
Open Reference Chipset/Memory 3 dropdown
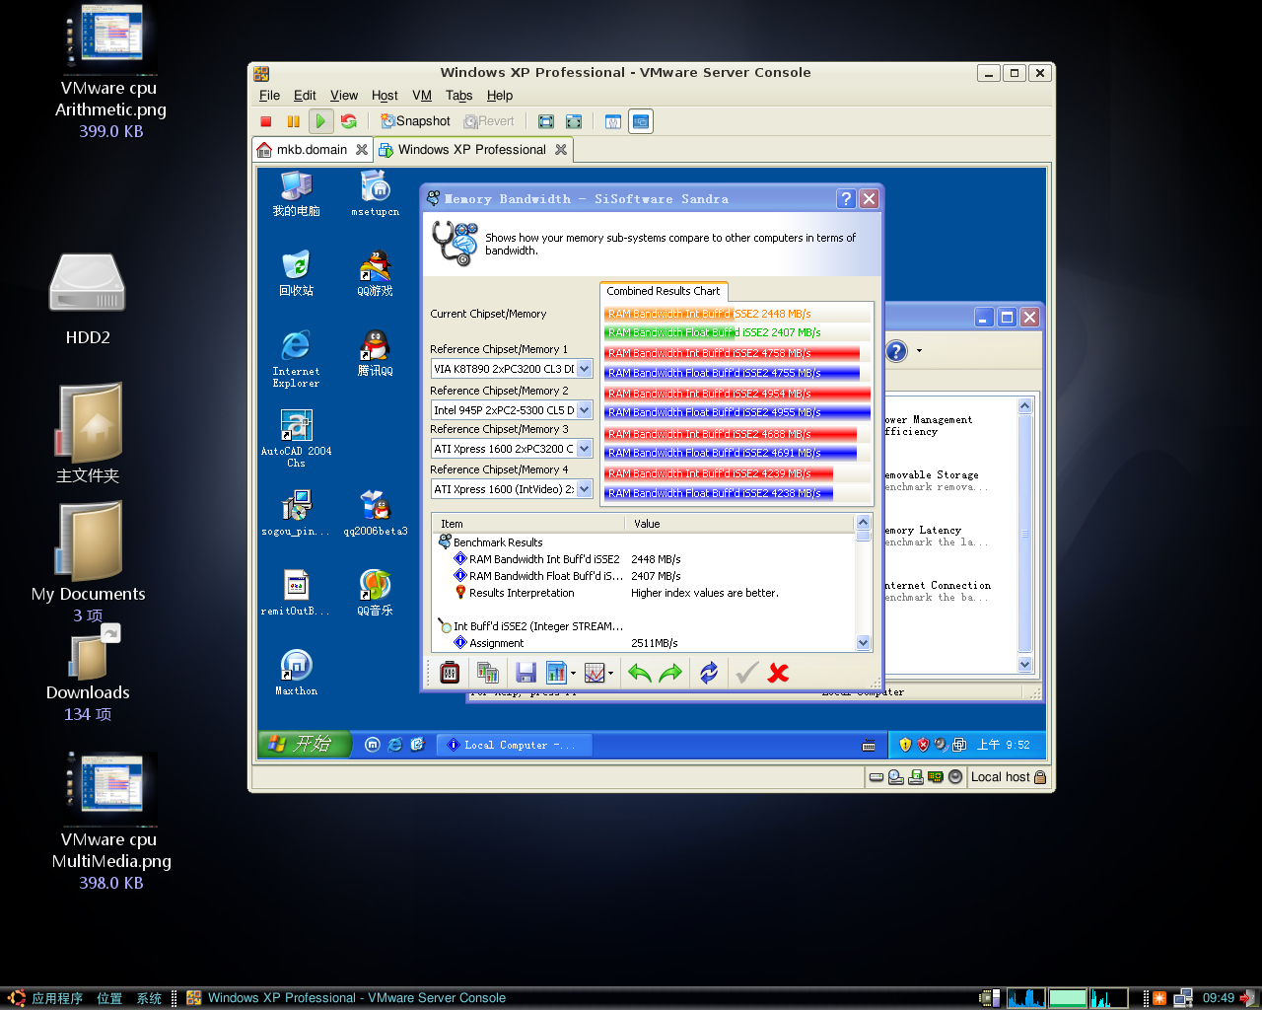tap(584, 449)
